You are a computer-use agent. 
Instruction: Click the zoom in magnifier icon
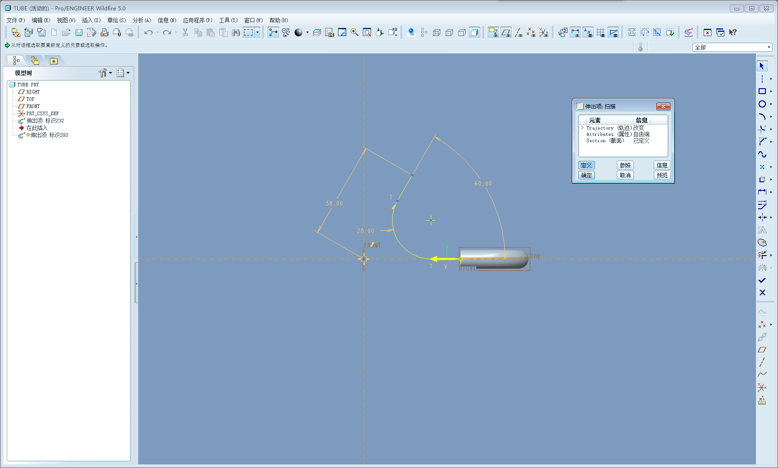(x=355, y=32)
